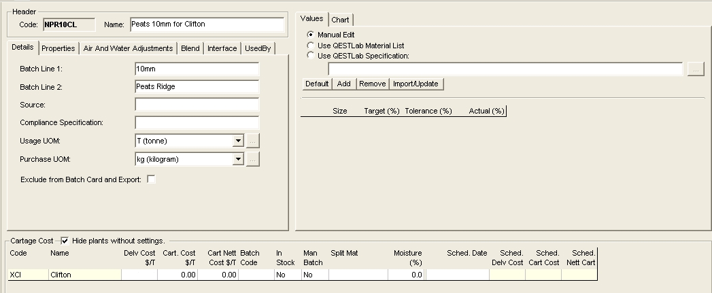Expand the Usage UOM dropdown
Viewport: 712px width, 293px height.
pyautogui.click(x=237, y=141)
